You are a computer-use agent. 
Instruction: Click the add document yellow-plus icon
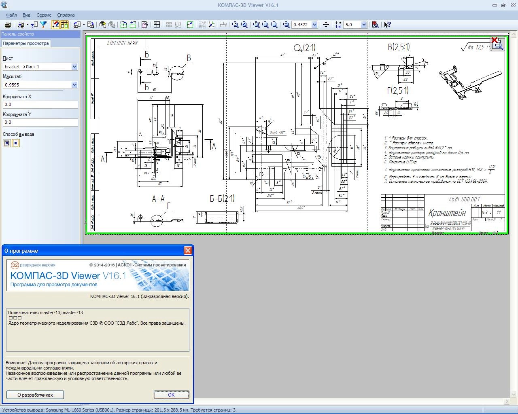(x=103, y=25)
